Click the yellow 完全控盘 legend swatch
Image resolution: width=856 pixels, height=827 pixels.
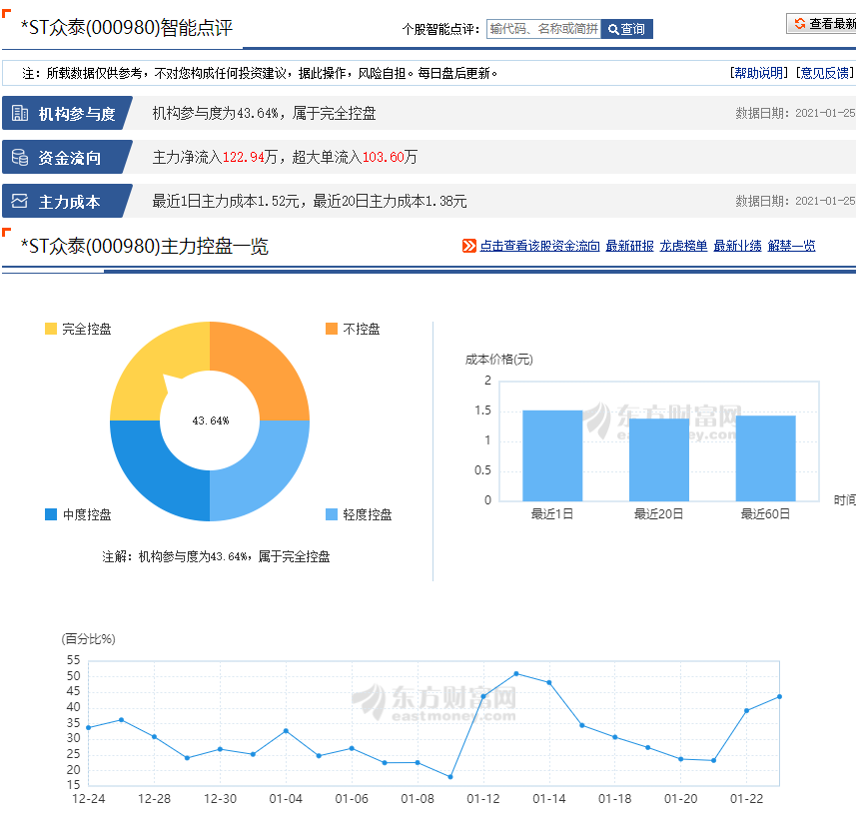(x=51, y=329)
